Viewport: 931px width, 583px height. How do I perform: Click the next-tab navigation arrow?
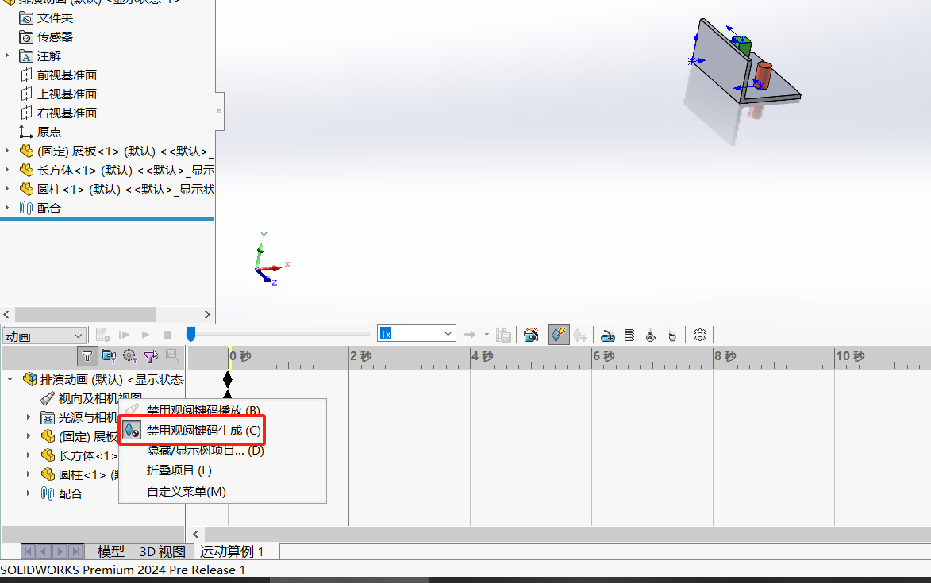point(60,551)
